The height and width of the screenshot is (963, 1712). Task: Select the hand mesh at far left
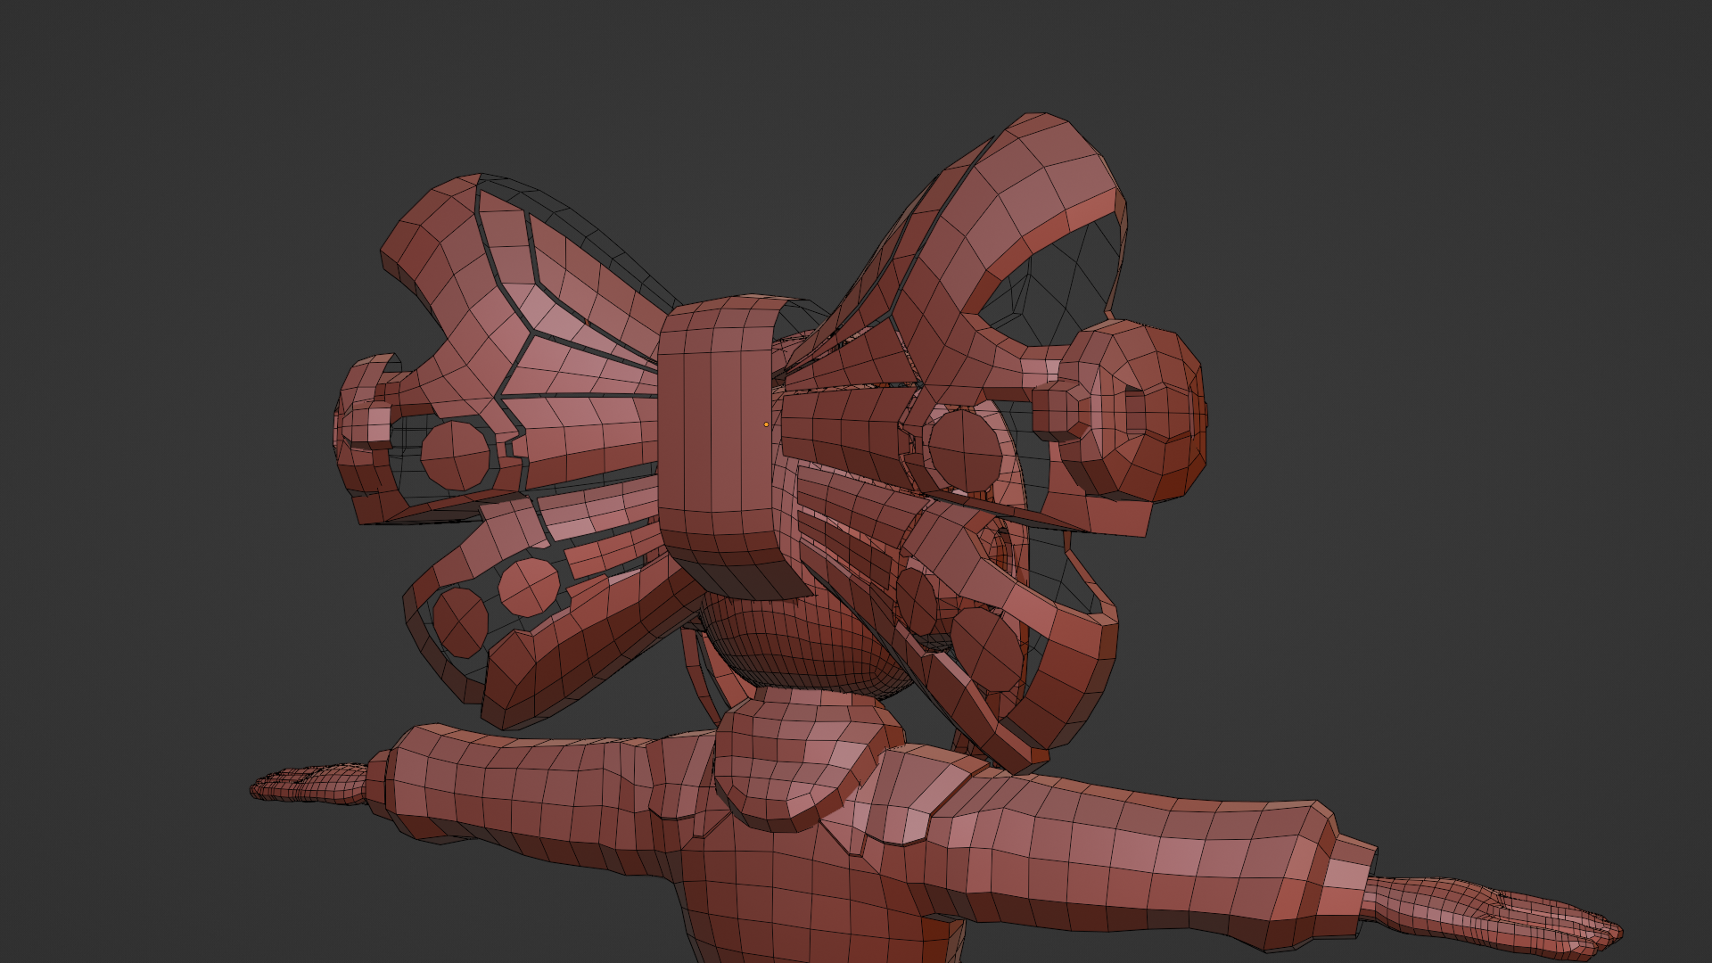click(312, 785)
